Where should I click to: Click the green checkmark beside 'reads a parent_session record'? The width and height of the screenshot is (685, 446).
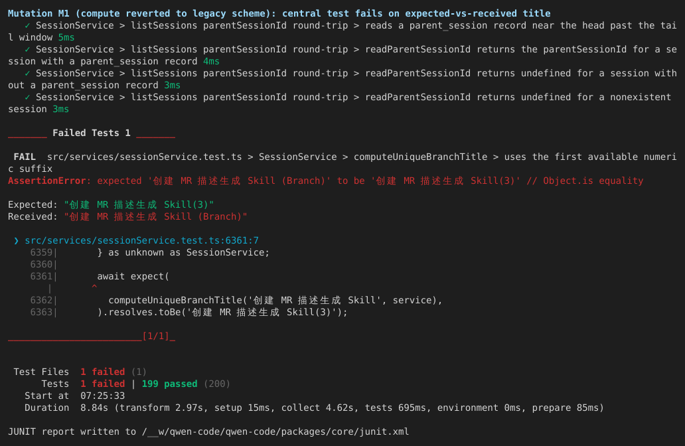point(27,26)
